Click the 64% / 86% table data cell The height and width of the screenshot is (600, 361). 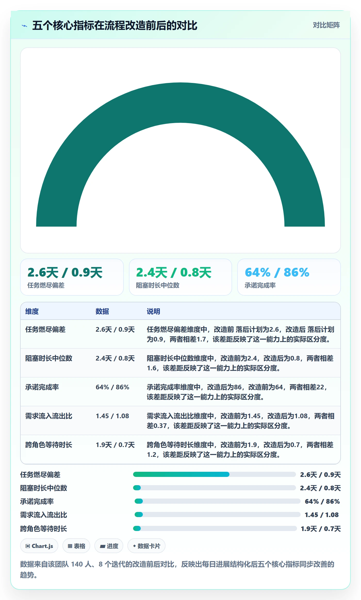point(112,387)
